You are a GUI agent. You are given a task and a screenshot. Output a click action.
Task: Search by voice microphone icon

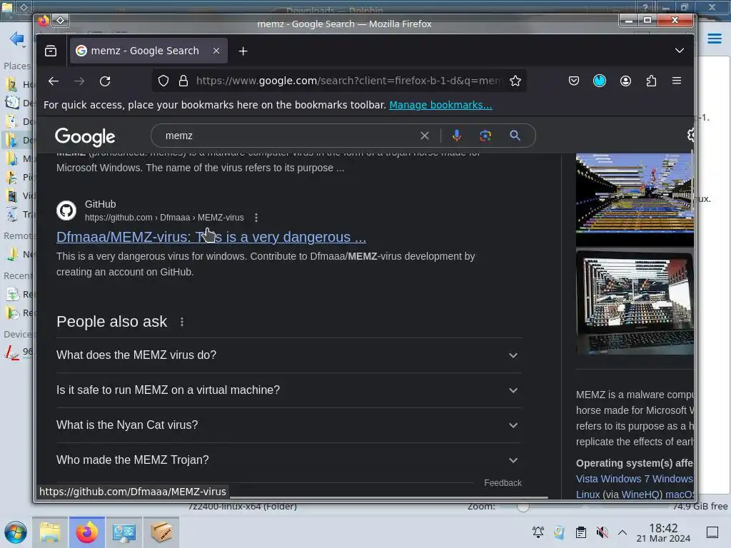456,136
